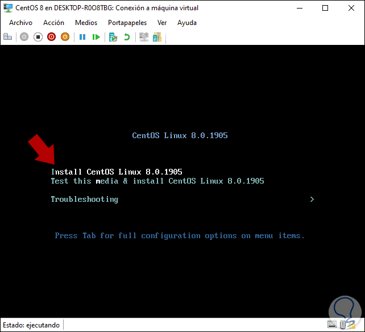365x332 pixels.
Task: Click the mouse icon in status bar
Action: pos(342,324)
